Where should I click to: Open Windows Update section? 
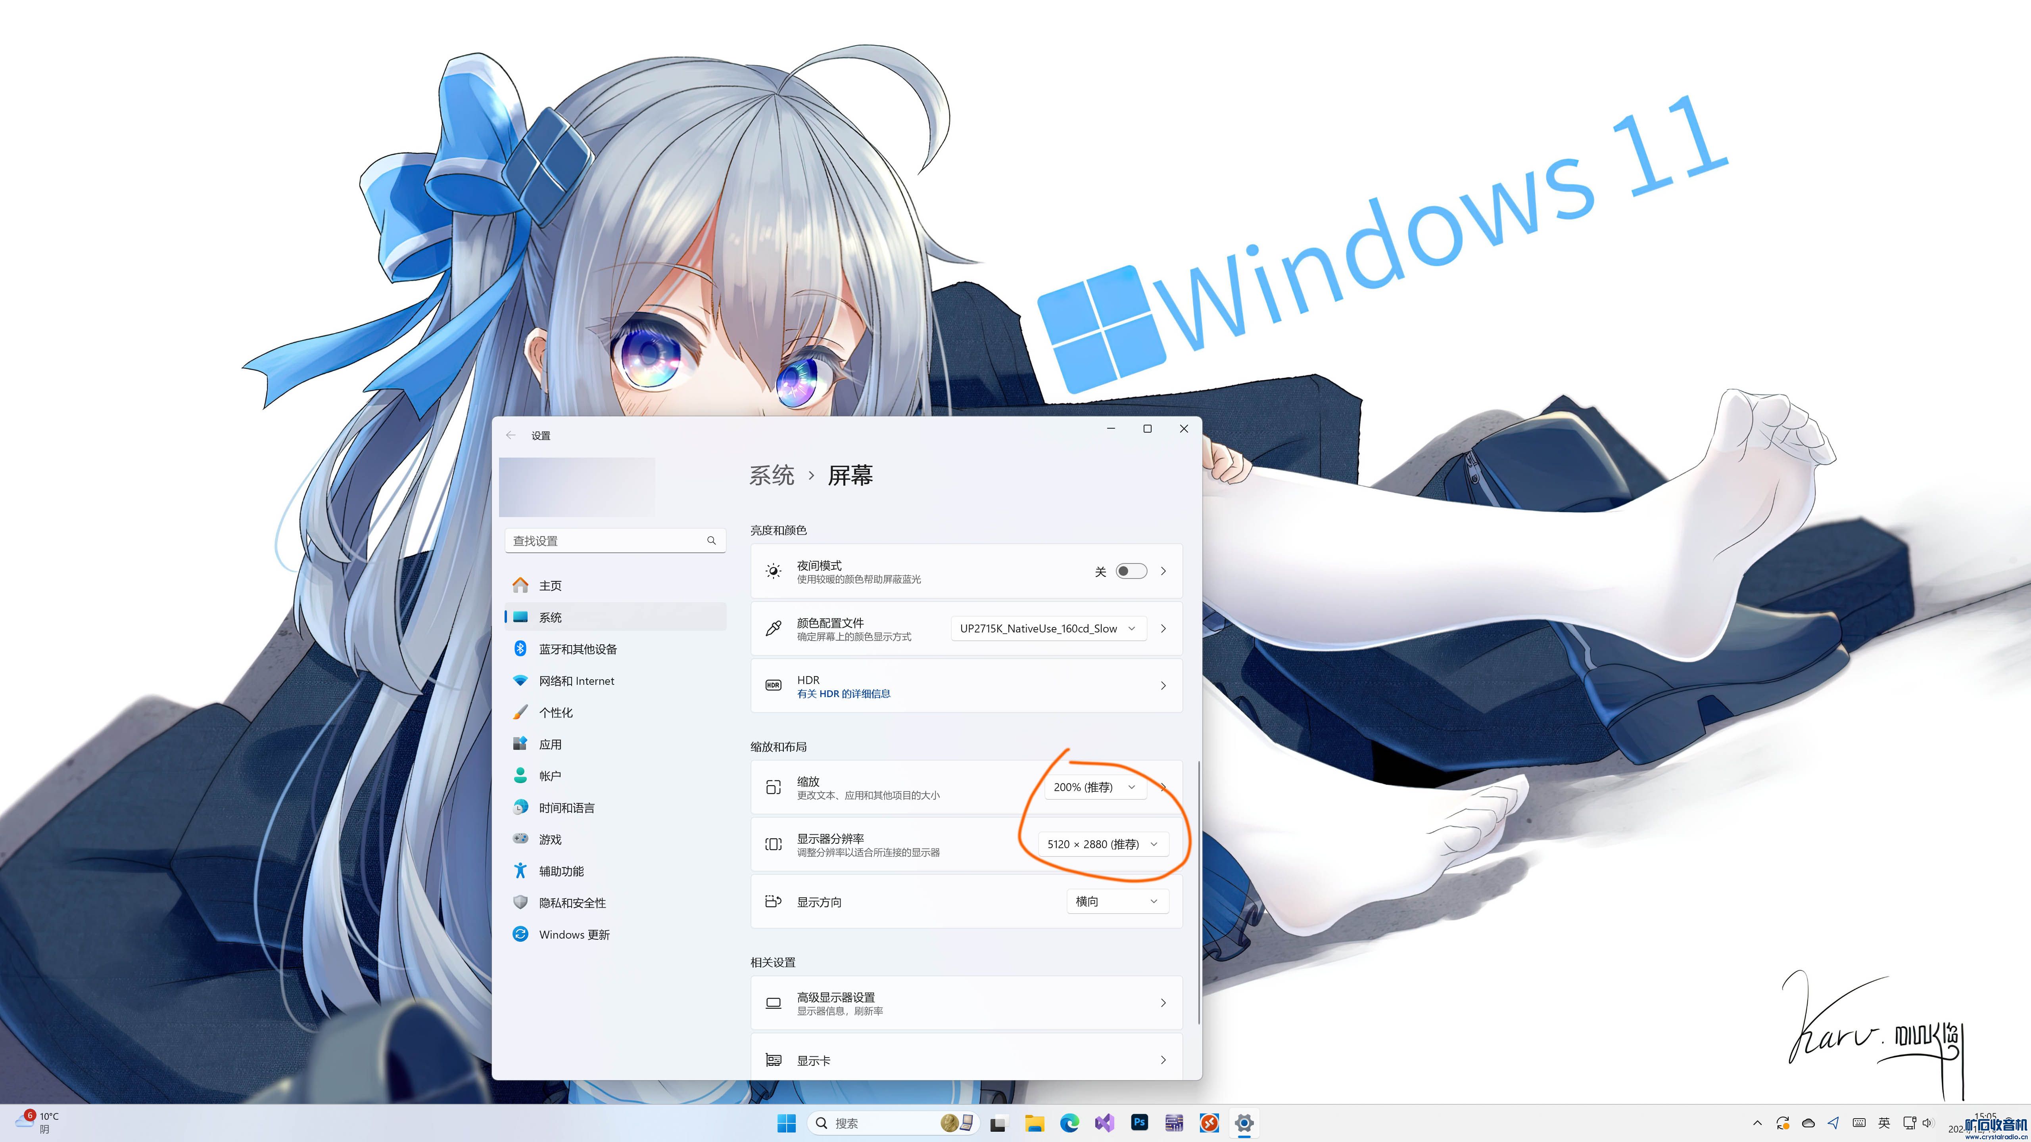[574, 934]
